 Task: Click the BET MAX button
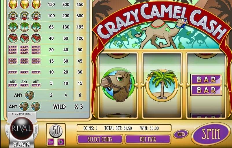click(148, 139)
